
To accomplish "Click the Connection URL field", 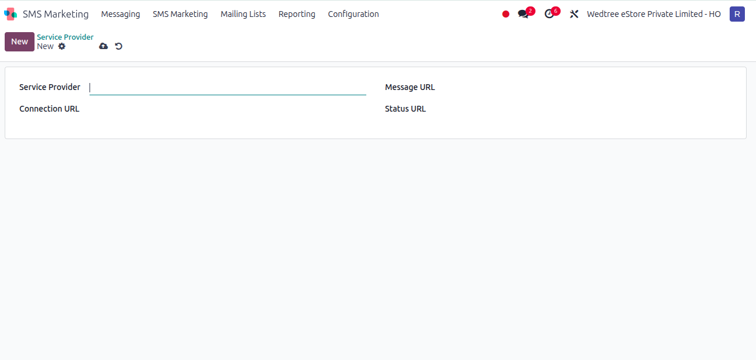I will 228,109.
